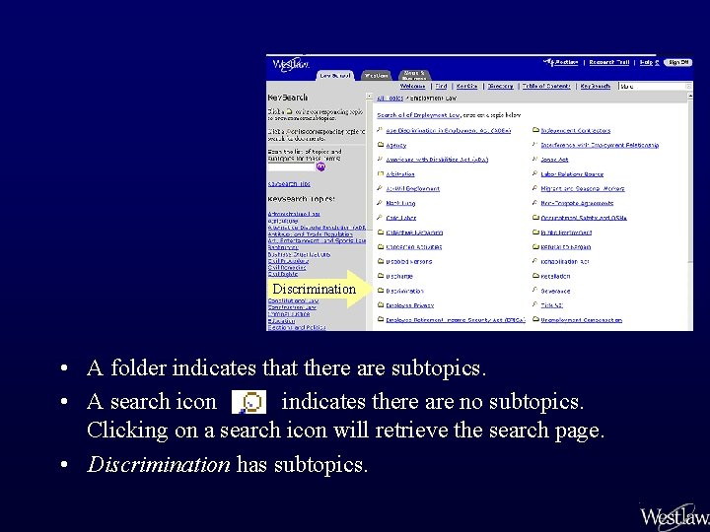Select Civil Remedies in topics list
Image resolution: width=710 pixels, height=532 pixels.
pos(287,267)
